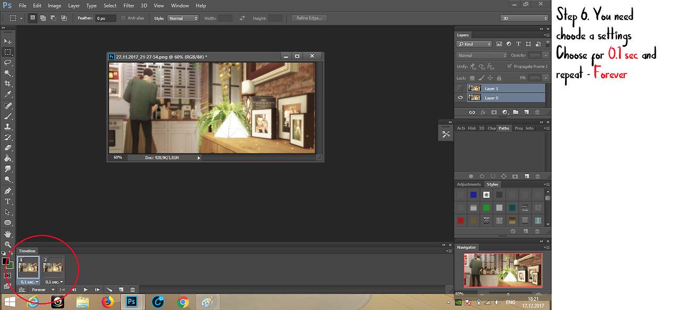Open Firefox from the taskbar
This screenshot has height=310, width=676.
(x=108, y=302)
